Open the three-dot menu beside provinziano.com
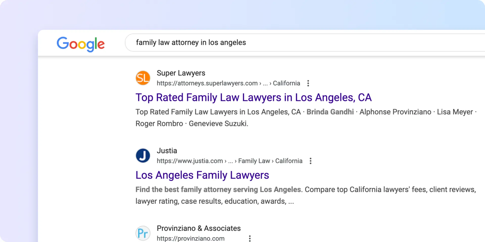 [x=250, y=238]
